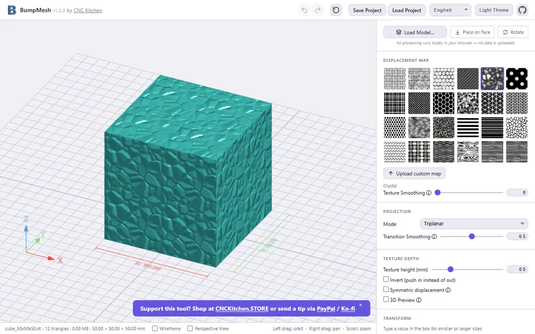Open the GitHub repository icon
This screenshot has height=334, width=535.
coord(522,10)
